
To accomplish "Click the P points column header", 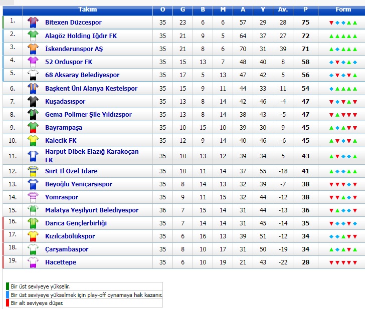I will tap(305, 10).
